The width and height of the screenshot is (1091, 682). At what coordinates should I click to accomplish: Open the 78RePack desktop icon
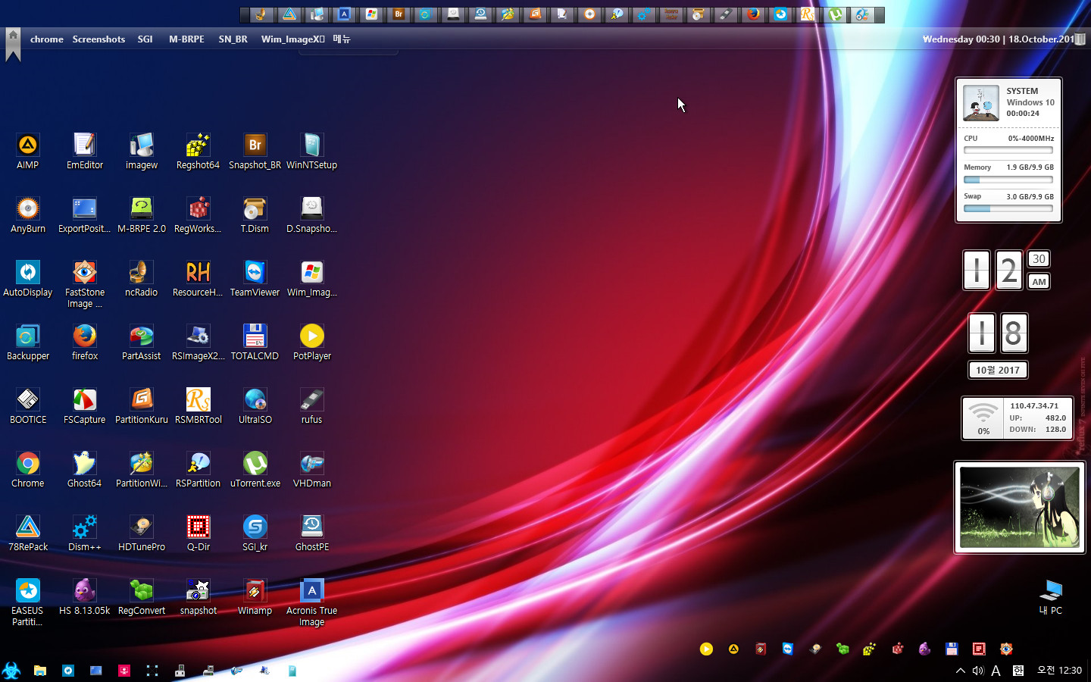(x=28, y=533)
